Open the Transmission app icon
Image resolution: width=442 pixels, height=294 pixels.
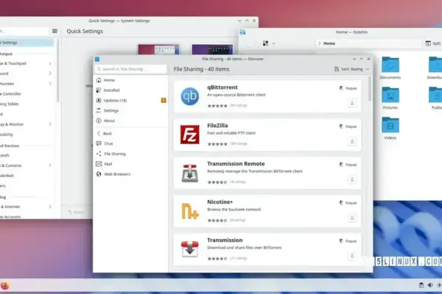[190, 249]
